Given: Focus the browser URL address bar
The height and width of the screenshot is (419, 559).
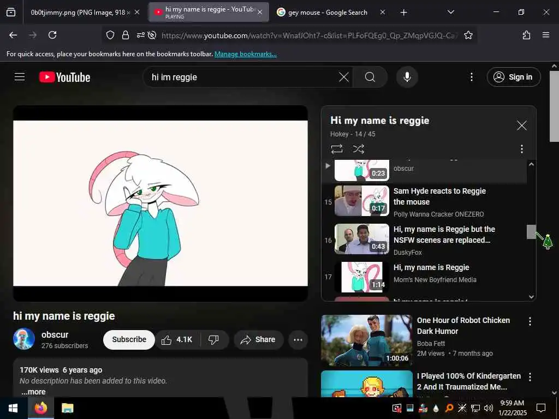Looking at the screenshot, I should tap(310, 35).
